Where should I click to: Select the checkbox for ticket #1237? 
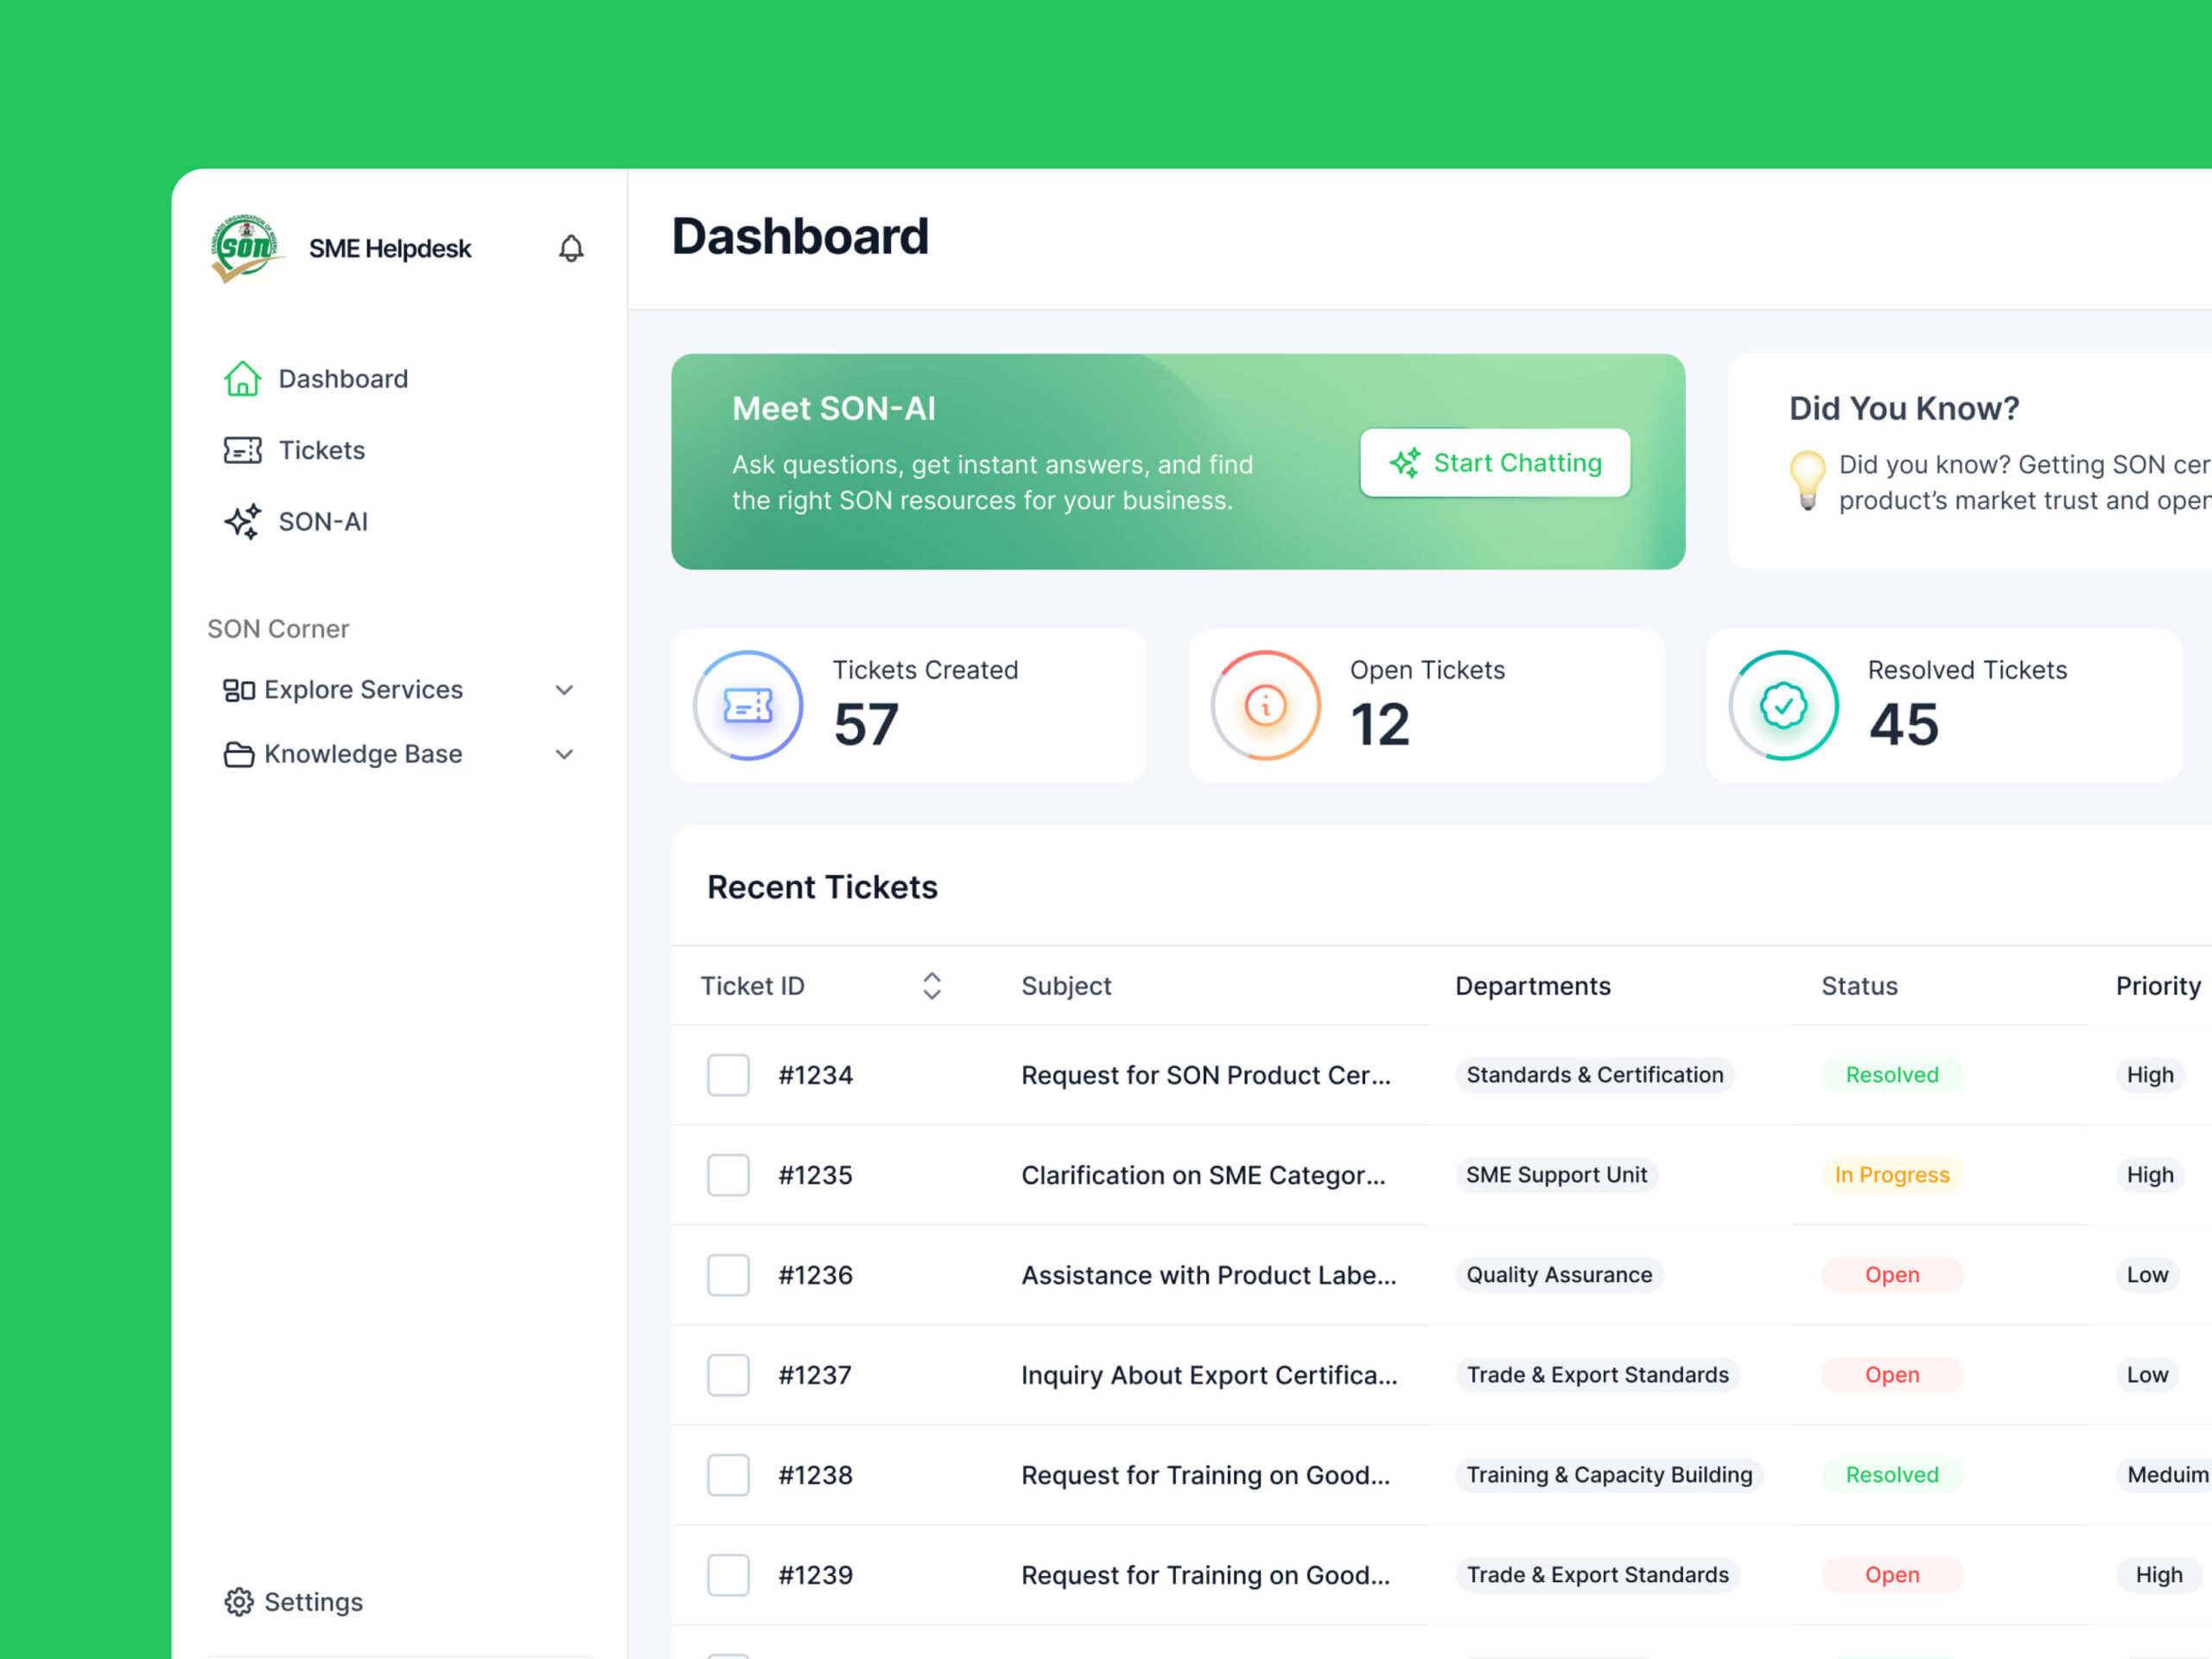tap(728, 1375)
